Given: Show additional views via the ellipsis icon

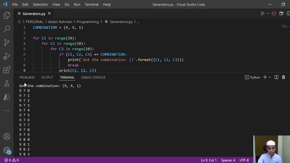Looking at the screenshot, I should 7,110.
